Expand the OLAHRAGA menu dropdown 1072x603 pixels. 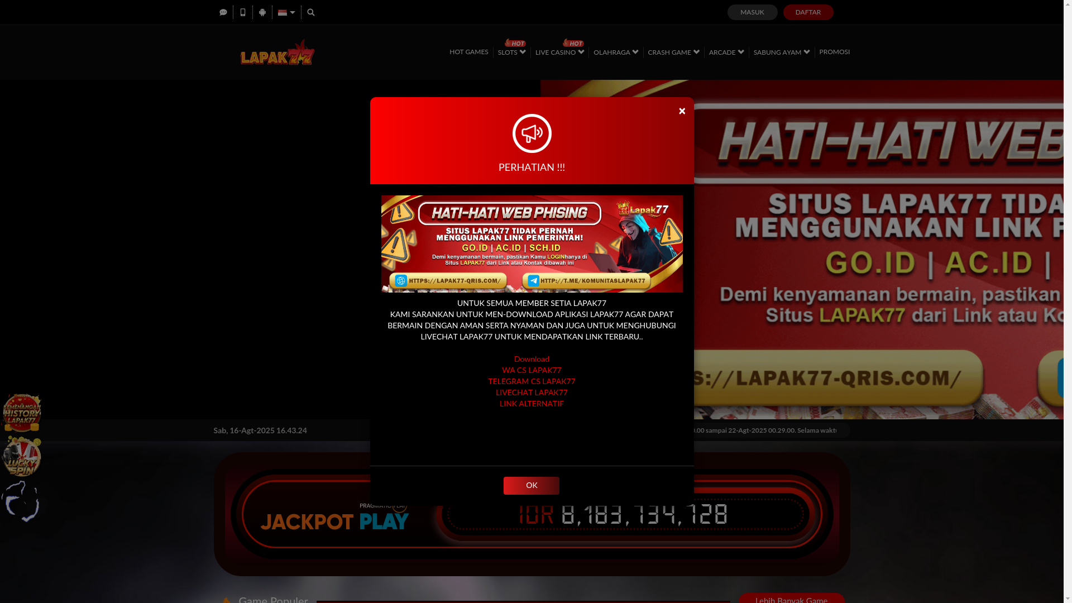tap(616, 52)
